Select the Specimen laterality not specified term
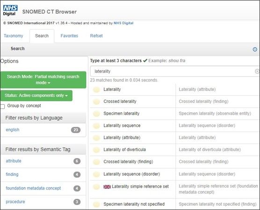The image size is (260, 210). pos(134,204)
